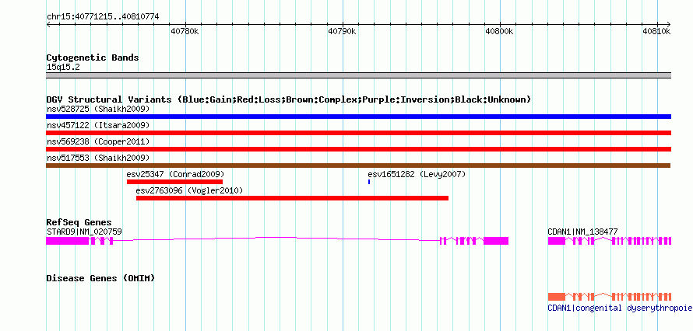Select the DGV Structural Variants track title

[289, 99]
